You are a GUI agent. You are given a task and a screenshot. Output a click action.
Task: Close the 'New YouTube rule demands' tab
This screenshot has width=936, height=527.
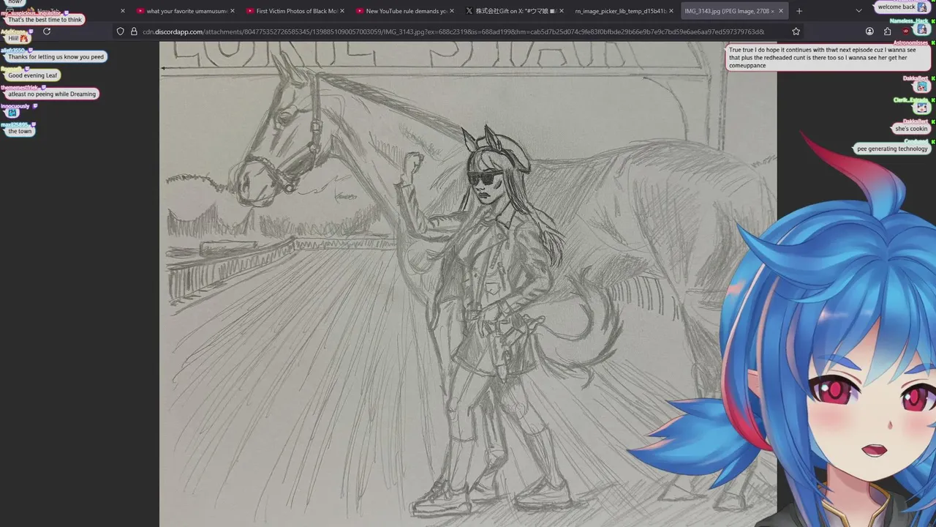pos(452,11)
